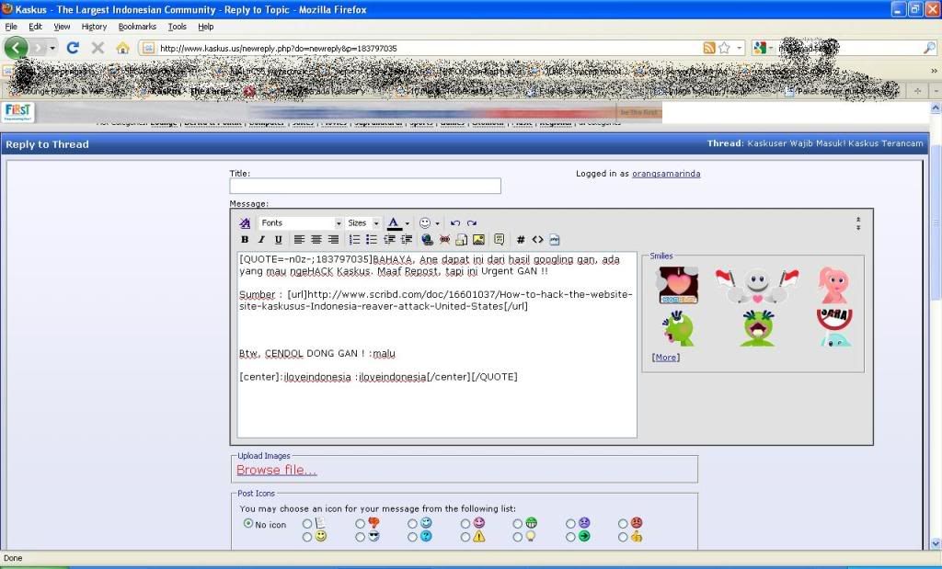The width and height of the screenshot is (942, 569).
Task: Open the Fonts dropdown
Action: coord(301,222)
